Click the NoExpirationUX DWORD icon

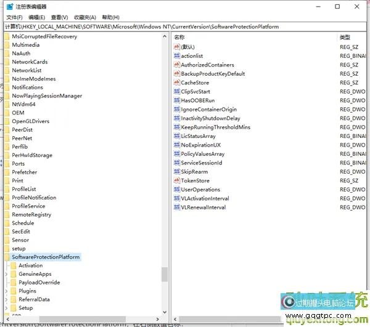[177, 145]
